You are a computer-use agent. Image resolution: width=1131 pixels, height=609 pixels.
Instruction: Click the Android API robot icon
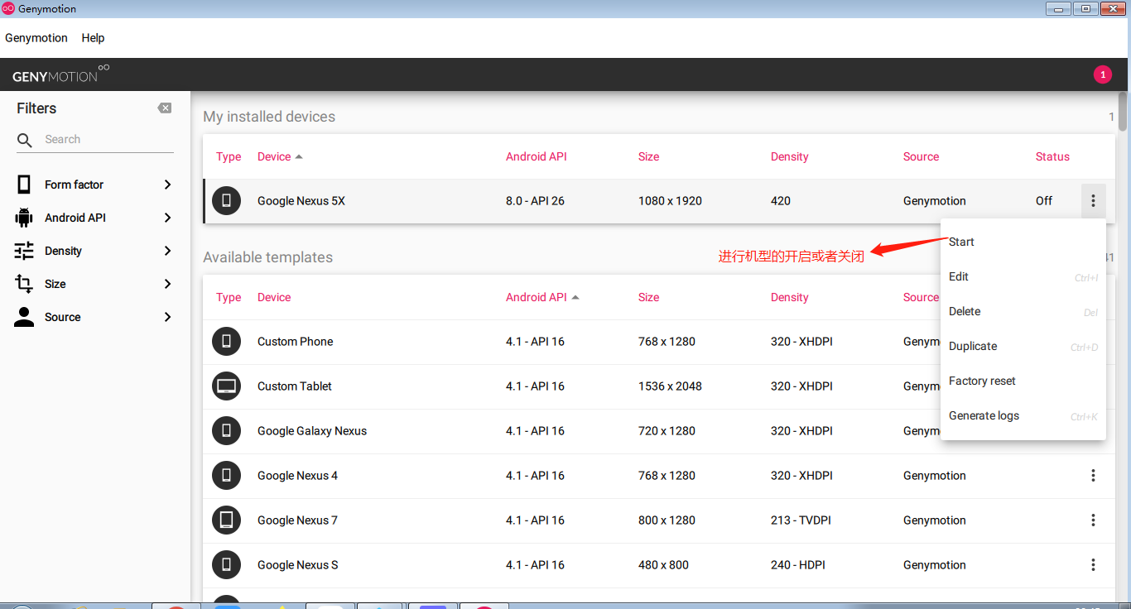(x=24, y=218)
